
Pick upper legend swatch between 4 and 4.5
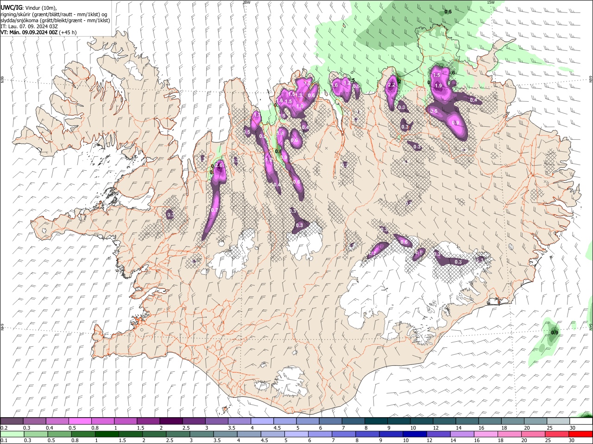(262, 421)
